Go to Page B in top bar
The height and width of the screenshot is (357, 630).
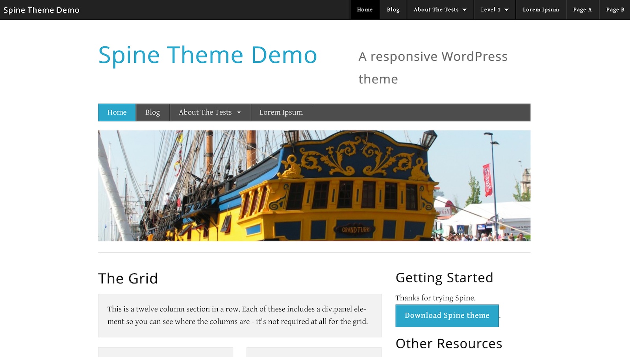coord(615,9)
